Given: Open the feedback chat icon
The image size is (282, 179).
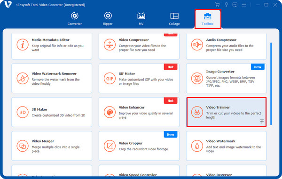Looking at the screenshot, I should (x=235, y=5).
